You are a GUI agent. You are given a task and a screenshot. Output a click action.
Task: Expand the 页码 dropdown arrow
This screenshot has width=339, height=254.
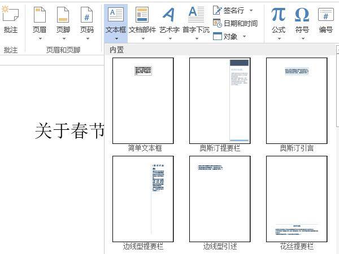pyautogui.click(x=88, y=38)
